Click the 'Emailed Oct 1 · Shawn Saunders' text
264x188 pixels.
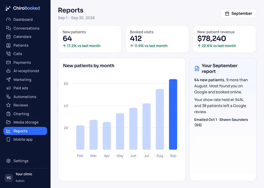(221, 120)
